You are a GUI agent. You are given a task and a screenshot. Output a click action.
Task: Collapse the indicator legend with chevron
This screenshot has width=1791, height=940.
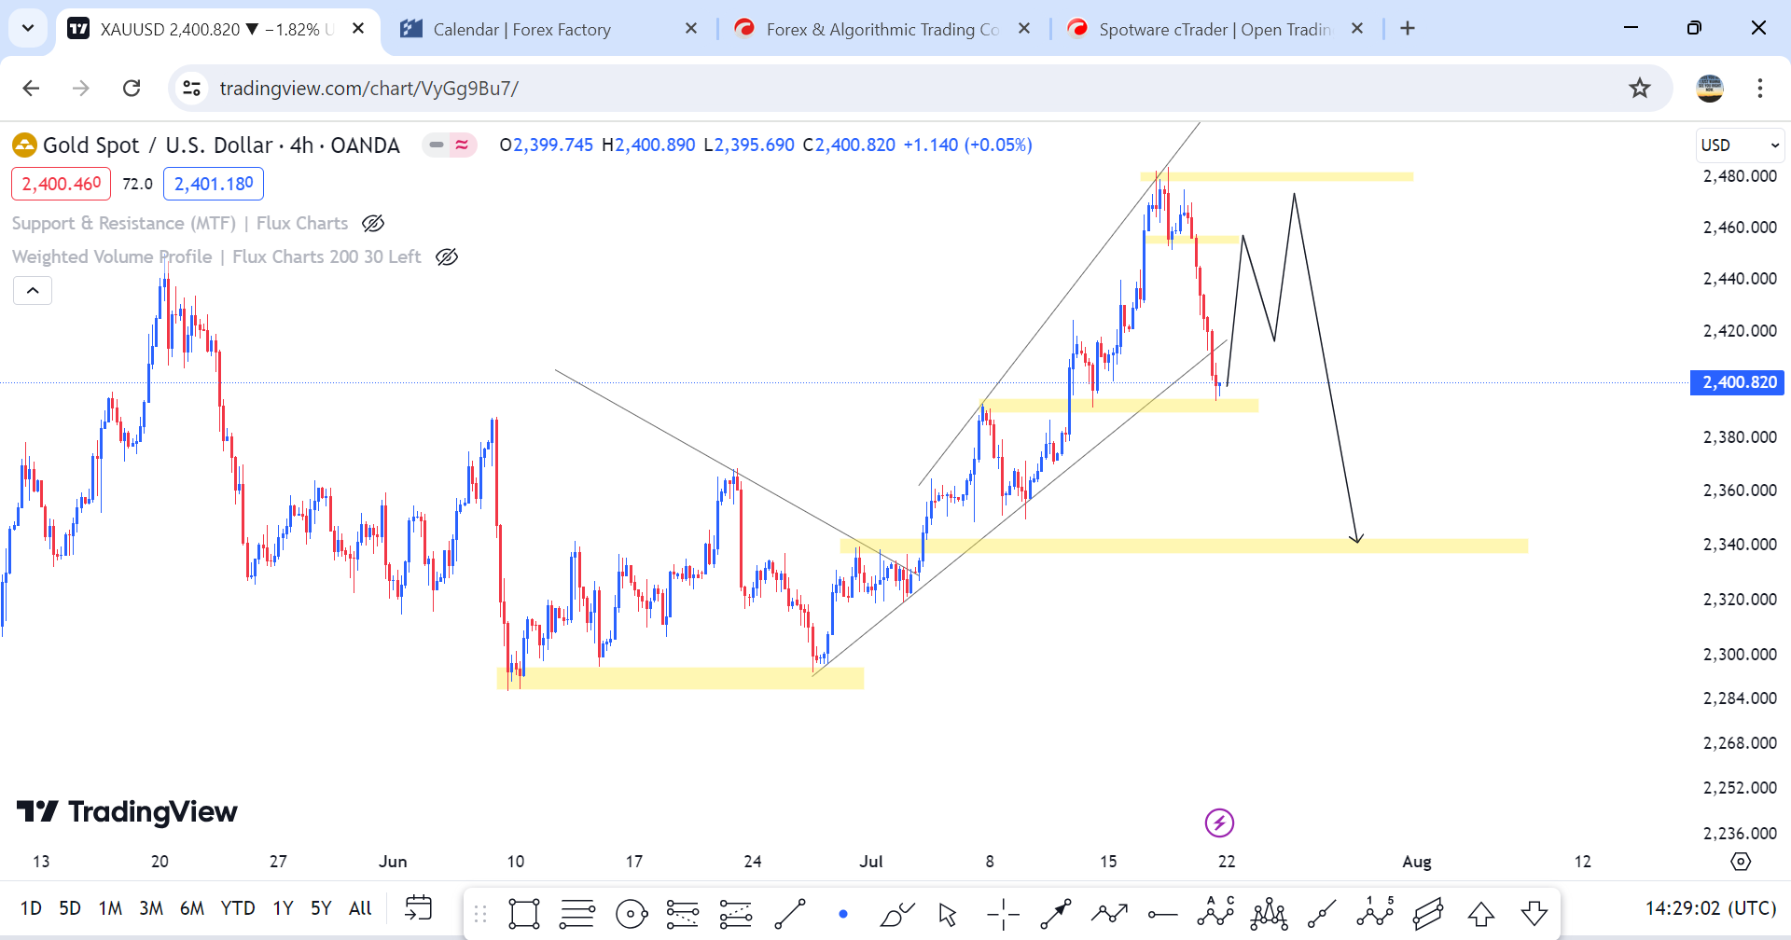pyautogui.click(x=33, y=291)
